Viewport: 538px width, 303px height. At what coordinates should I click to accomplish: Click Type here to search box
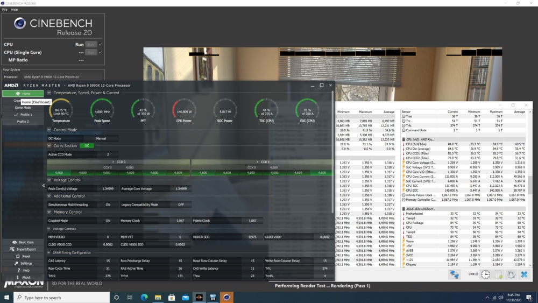click(x=62, y=298)
